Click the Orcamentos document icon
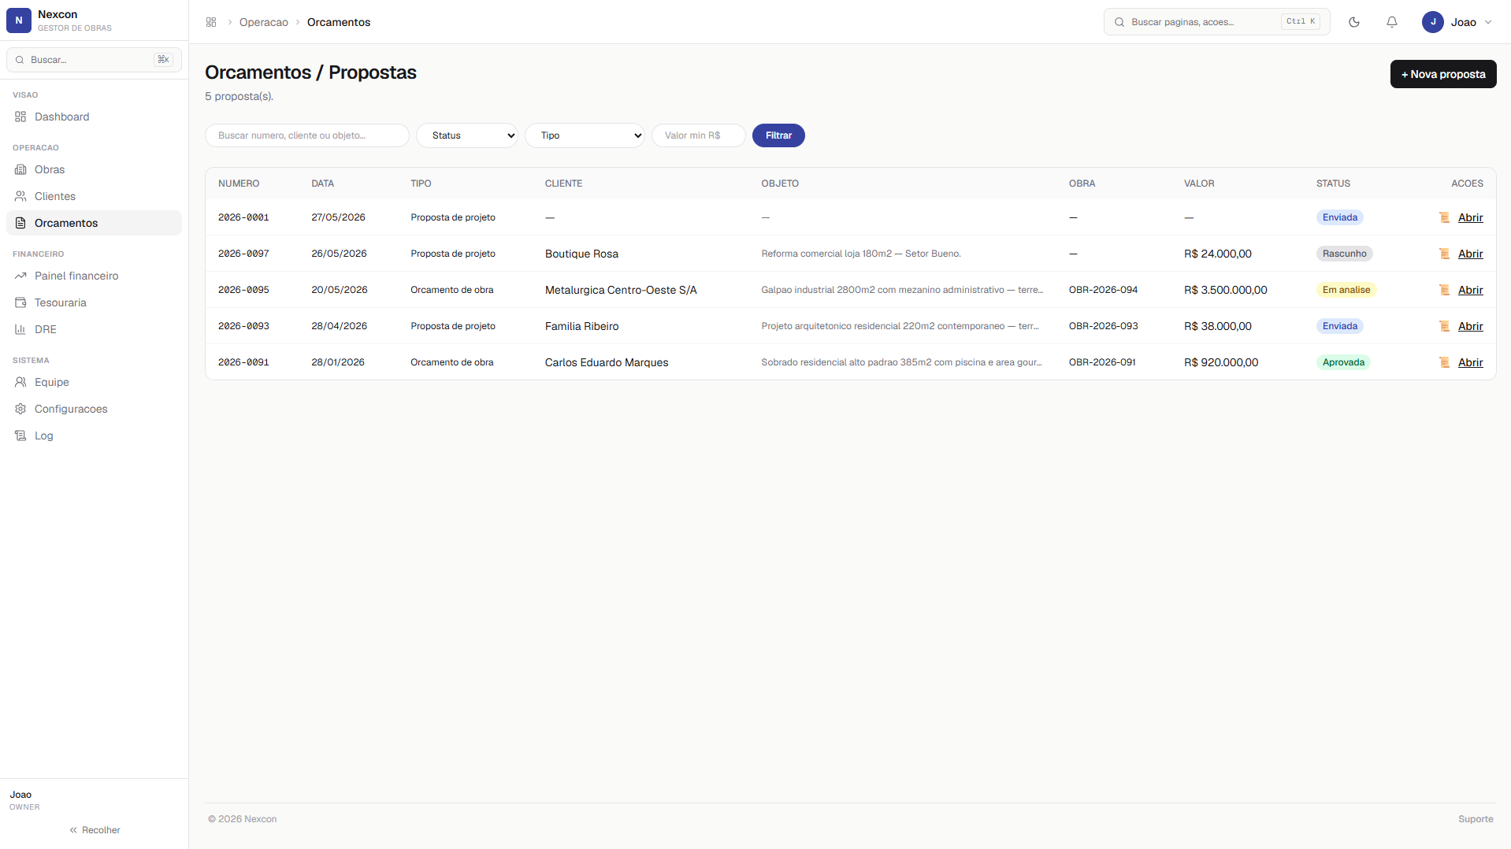This screenshot has width=1511, height=849. click(x=20, y=223)
